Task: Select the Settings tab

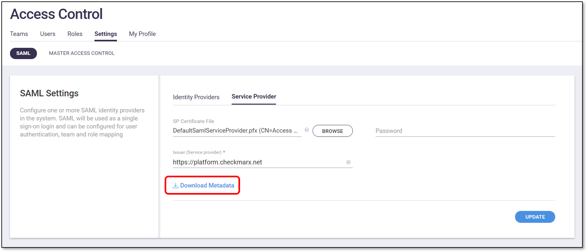Action: click(x=106, y=34)
